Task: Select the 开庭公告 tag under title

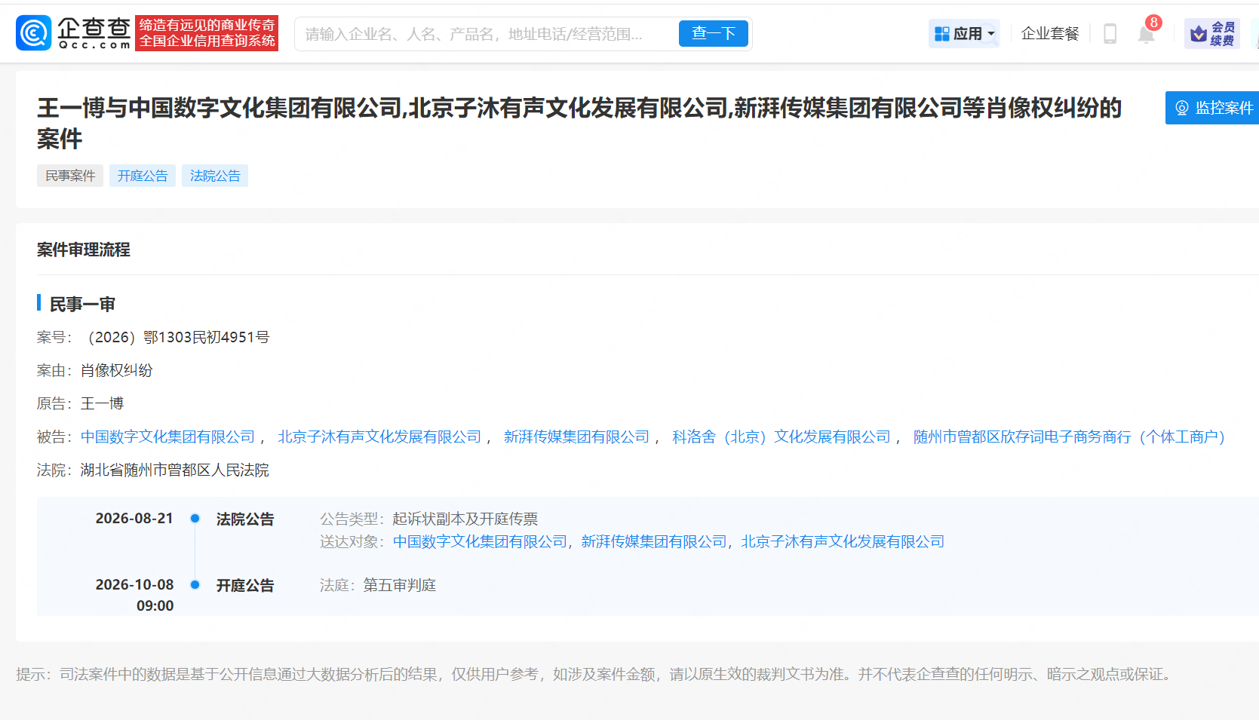Action: pos(143,176)
